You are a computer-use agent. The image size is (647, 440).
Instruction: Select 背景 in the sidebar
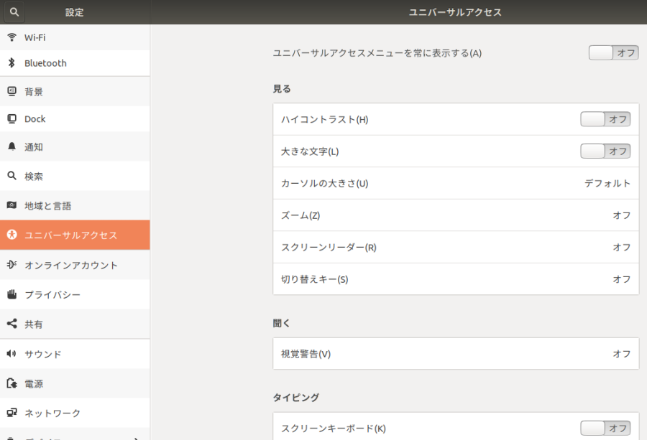click(75, 91)
